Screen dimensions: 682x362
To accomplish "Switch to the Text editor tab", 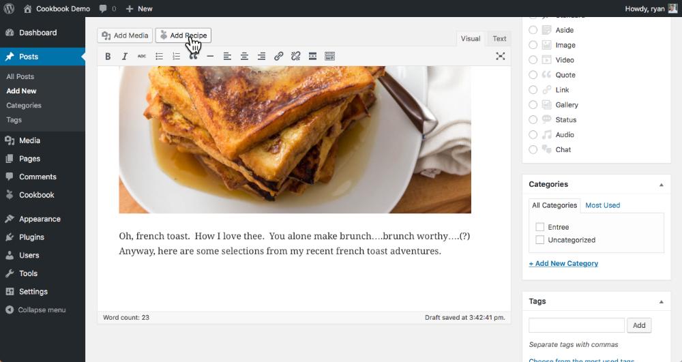I will click(x=499, y=39).
